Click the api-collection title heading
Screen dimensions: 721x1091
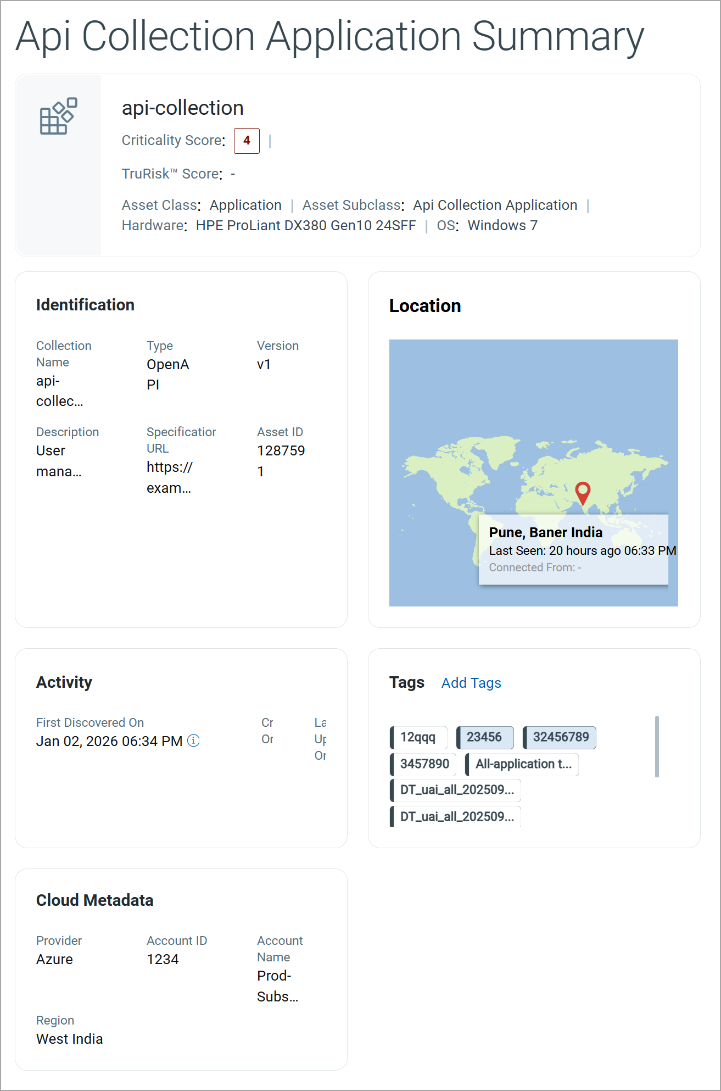click(x=183, y=108)
